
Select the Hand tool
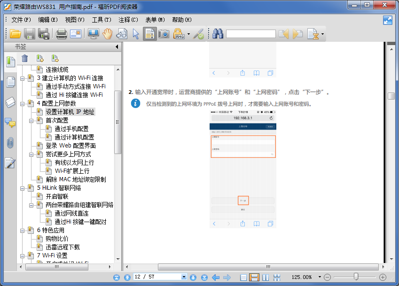tap(108, 34)
